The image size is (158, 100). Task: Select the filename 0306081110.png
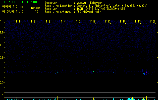tap(13, 6)
